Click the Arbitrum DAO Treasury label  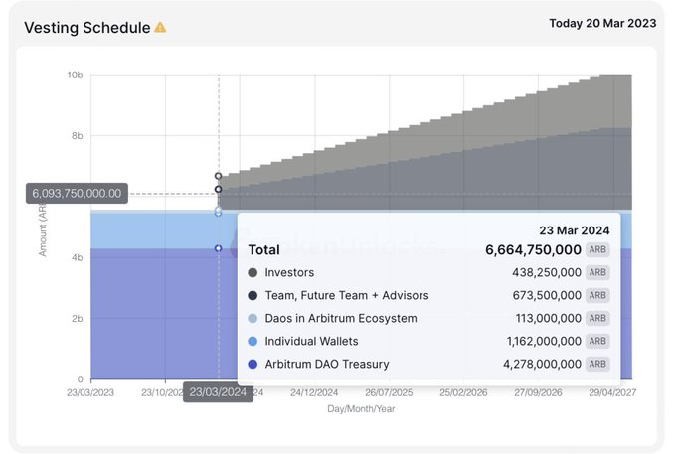pos(327,364)
